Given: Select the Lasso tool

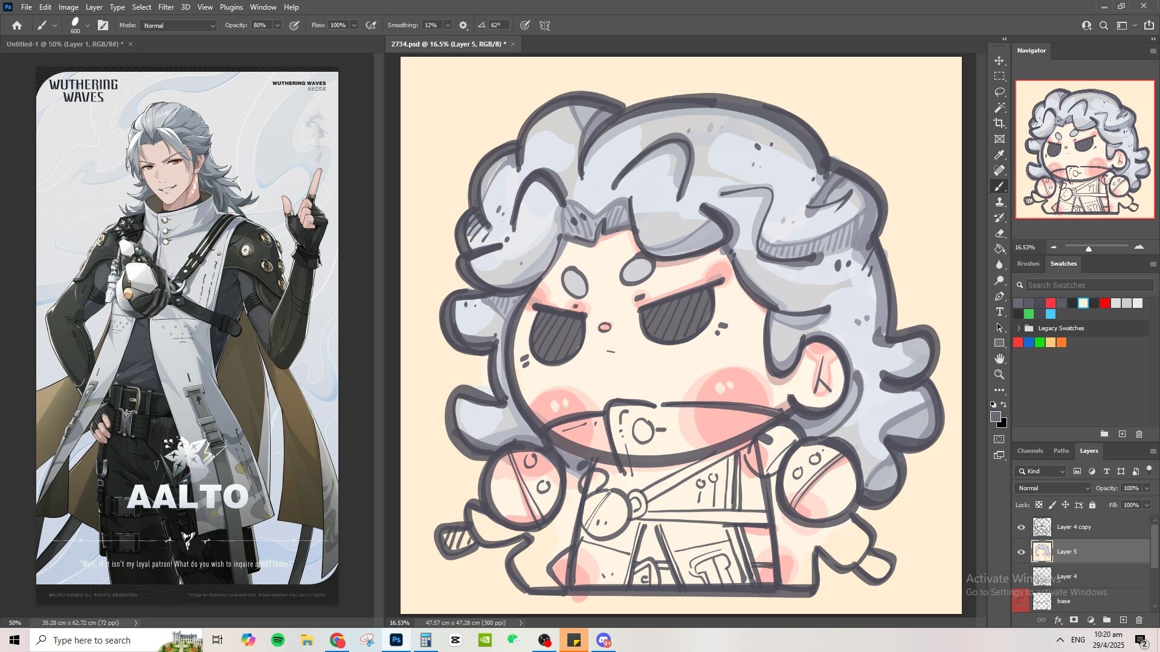Looking at the screenshot, I should (999, 92).
